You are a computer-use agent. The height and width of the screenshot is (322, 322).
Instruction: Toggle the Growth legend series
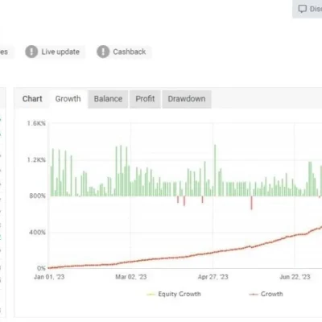click(x=266, y=294)
